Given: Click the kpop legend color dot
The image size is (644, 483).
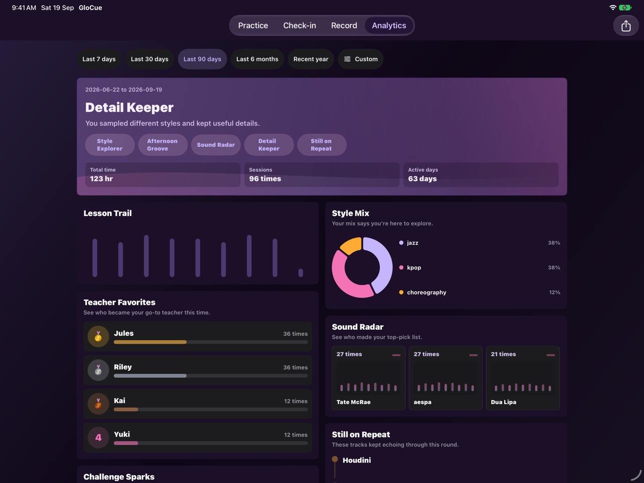Looking at the screenshot, I should [401, 267].
